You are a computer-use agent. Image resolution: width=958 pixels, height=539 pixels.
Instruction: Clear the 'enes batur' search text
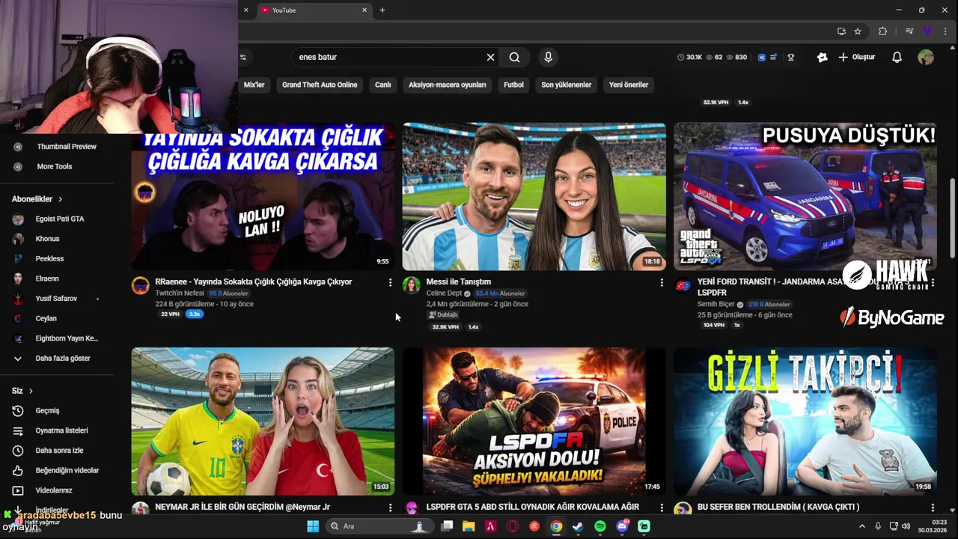coord(490,57)
